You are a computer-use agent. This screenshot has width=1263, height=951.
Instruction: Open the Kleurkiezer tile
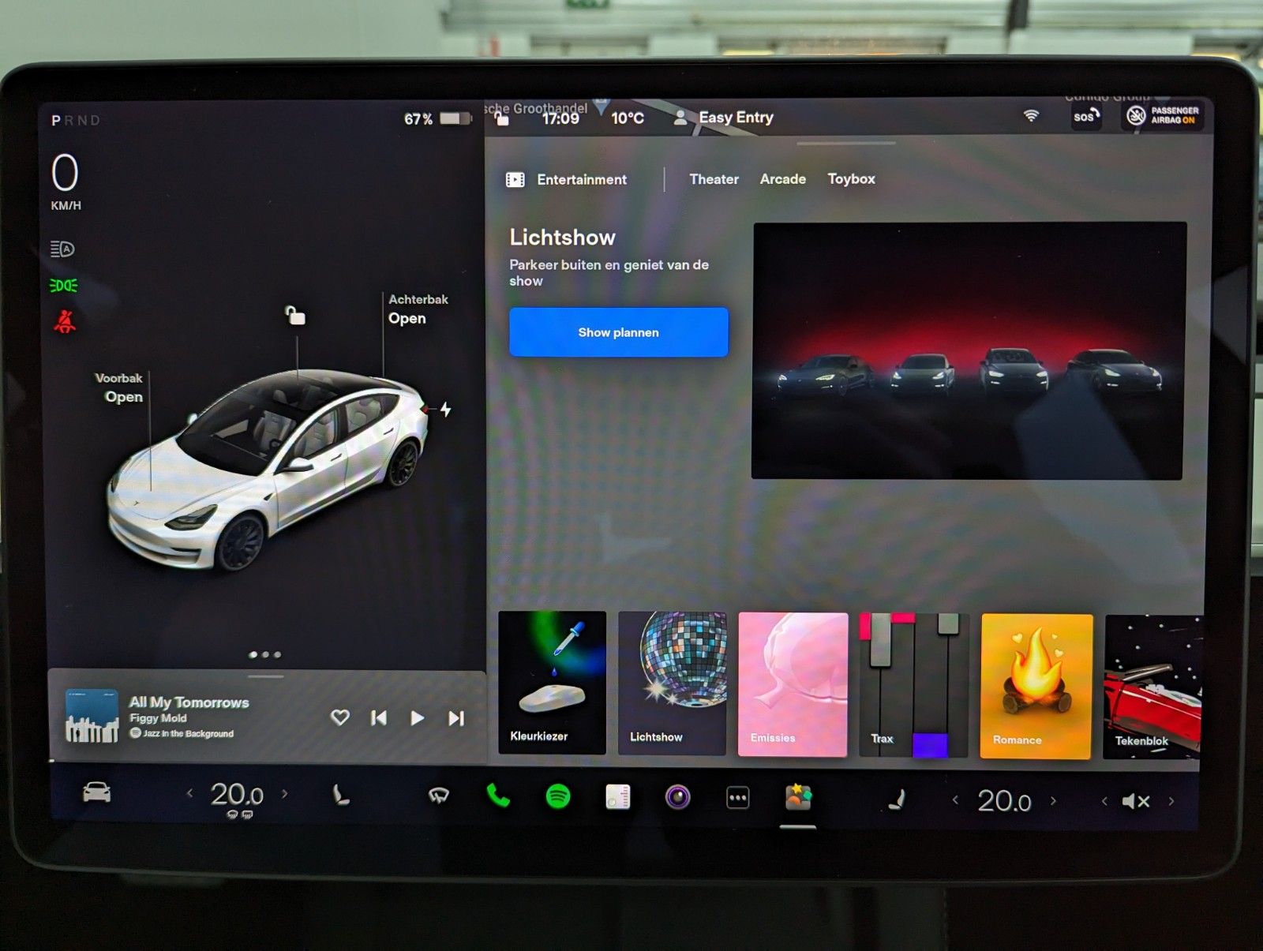553,683
